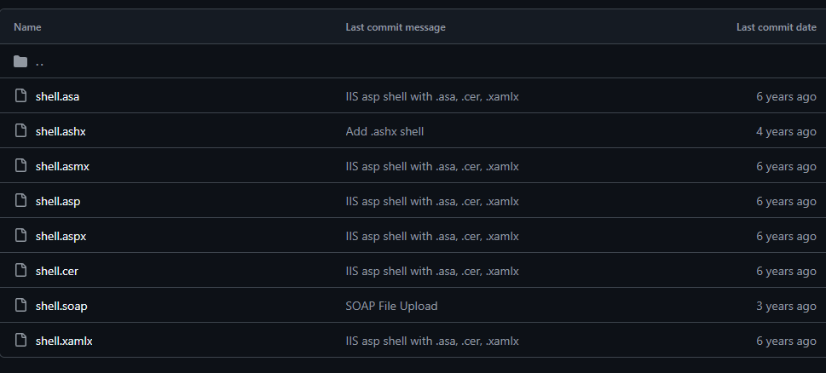Open the 'Add .ashx shell' commit message
The width and height of the screenshot is (826, 373).
pos(384,131)
